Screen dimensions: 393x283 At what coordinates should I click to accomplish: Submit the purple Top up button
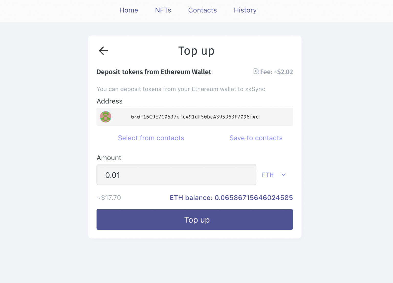point(195,220)
